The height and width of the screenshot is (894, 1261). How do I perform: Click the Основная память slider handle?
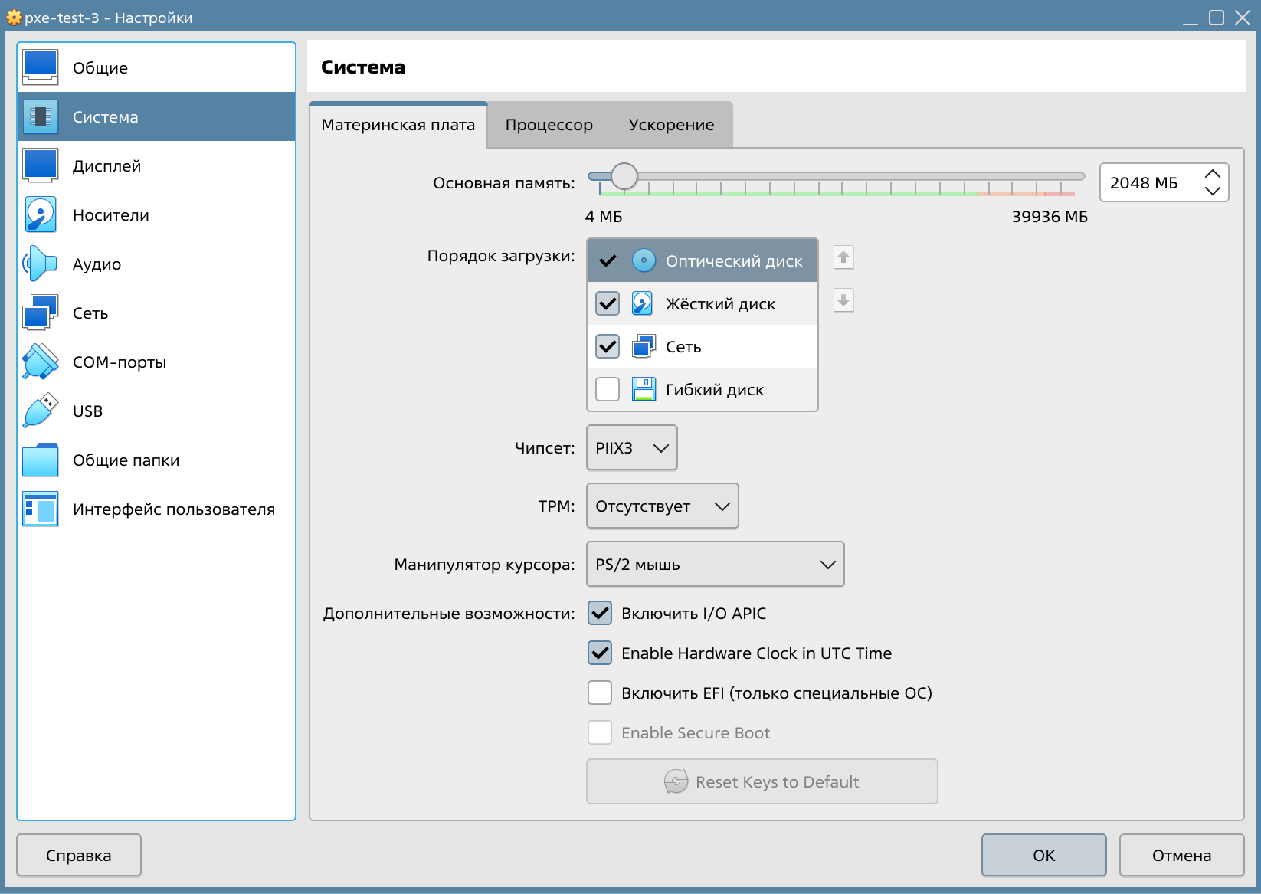(624, 176)
